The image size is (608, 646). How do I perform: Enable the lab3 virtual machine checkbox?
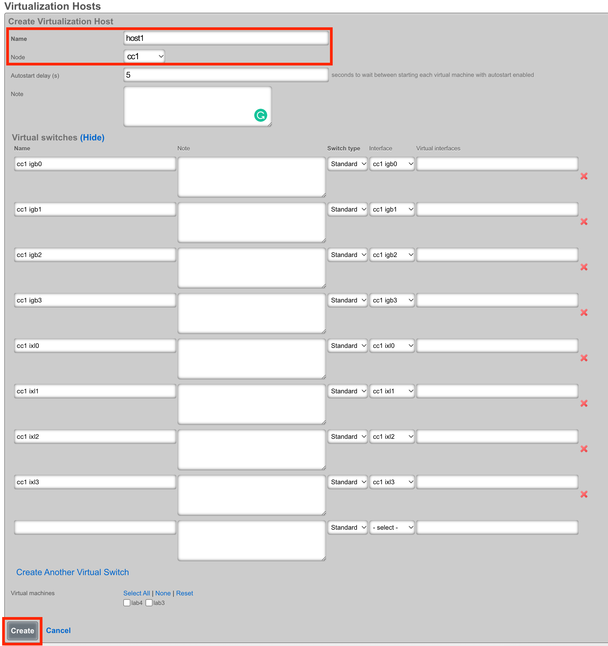[x=149, y=603]
